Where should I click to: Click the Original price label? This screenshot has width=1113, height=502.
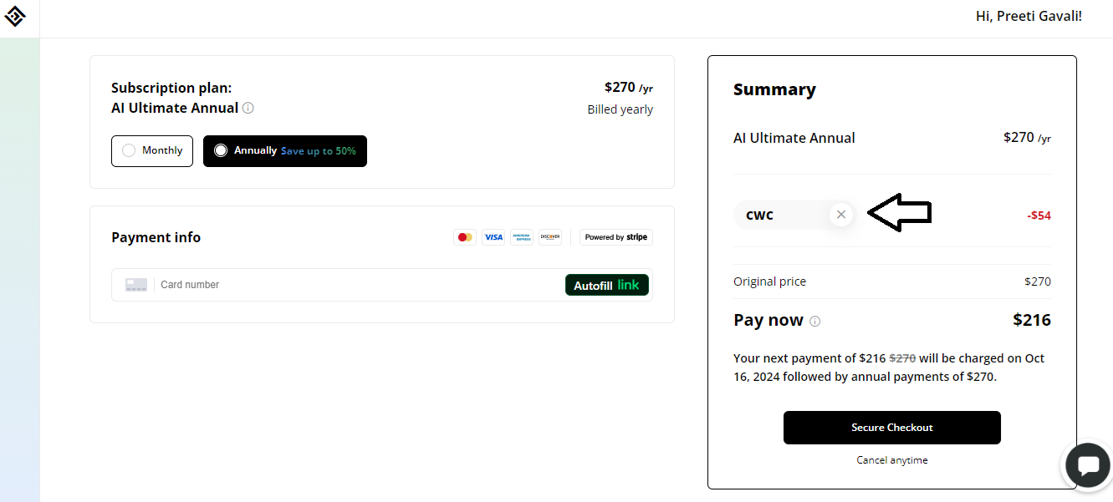(770, 281)
